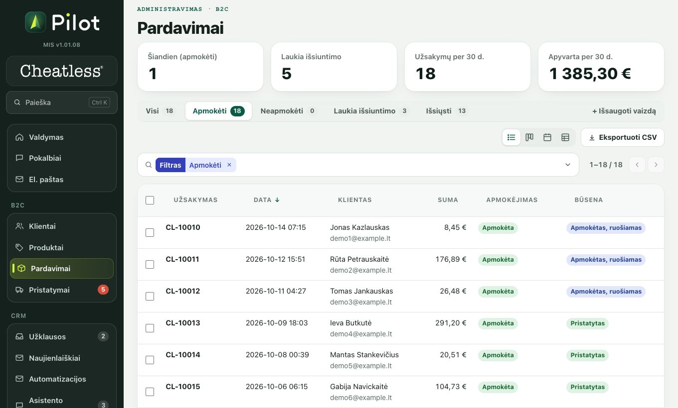
Task: Sort by Klientas column header
Action: pos(355,200)
